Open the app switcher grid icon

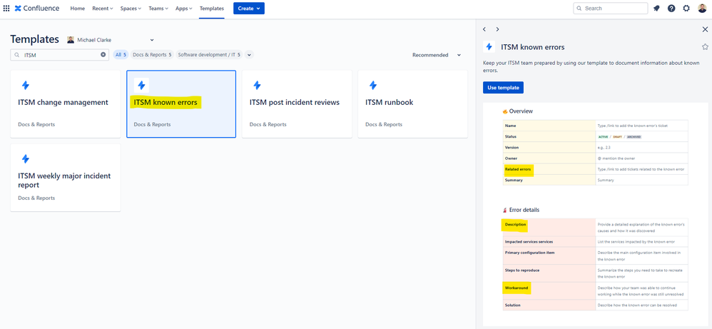click(x=6, y=8)
